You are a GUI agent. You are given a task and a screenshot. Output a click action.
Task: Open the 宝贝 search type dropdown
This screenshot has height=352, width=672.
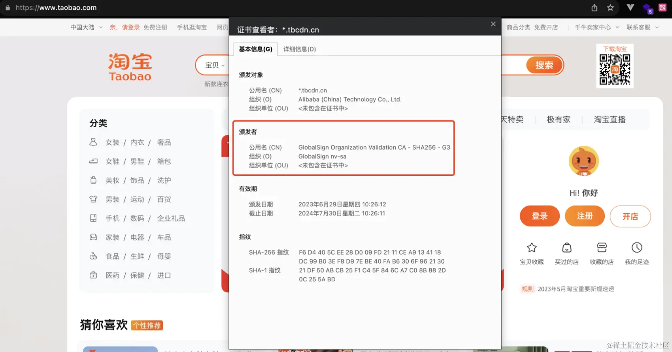pos(215,65)
